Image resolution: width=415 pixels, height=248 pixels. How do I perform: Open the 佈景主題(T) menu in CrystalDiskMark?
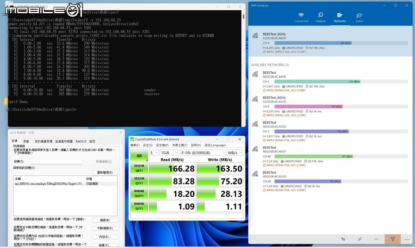pyautogui.click(x=180, y=145)
